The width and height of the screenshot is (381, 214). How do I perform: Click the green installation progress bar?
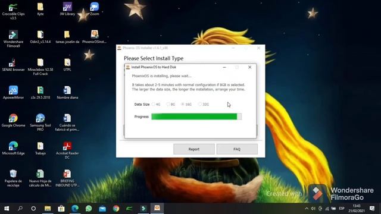pyautogui.click(x=196, y=117)
